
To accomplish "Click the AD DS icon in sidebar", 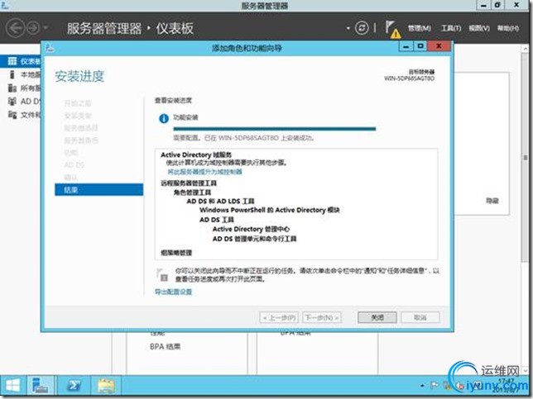I will [12, 101].
